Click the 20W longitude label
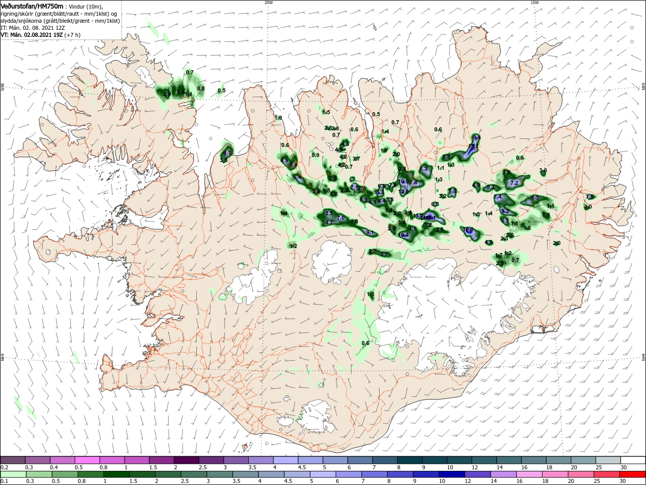The image size is (646, 485). [268, 3]
